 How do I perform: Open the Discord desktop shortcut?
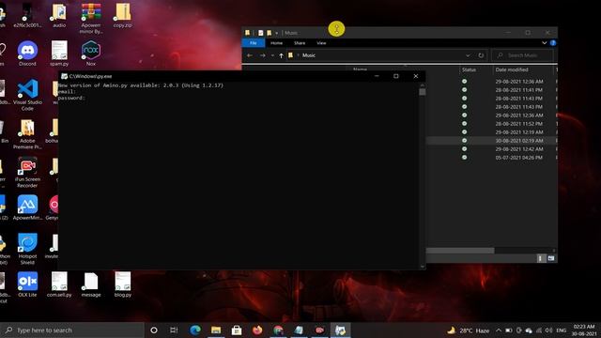[27, 54]
